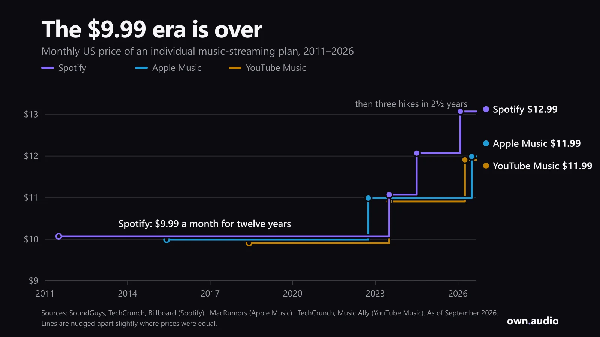
Task: Click the YouTube Music legend entry
Action: click(x=267, y=68)
